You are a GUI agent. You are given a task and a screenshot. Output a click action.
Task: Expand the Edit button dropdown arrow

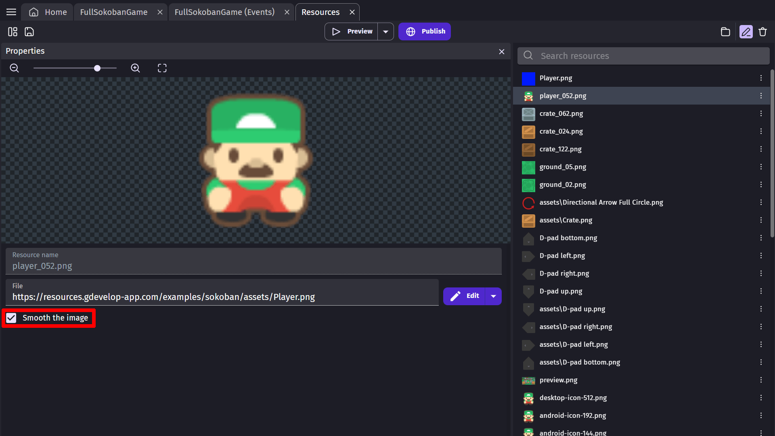point(493,296)
